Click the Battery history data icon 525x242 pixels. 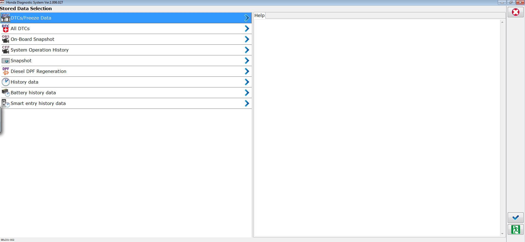click(x=5, y=93)
